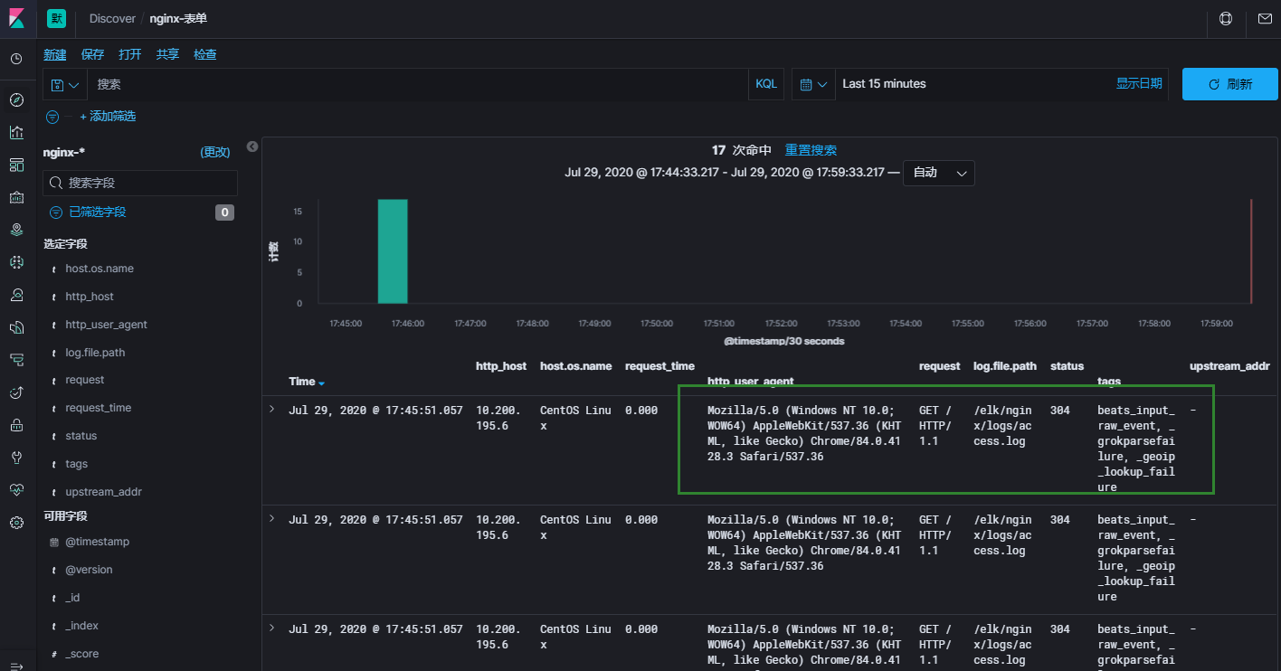Select @version available field
The width and height of the screenshot is (1281, 671).
pos(89,570)
